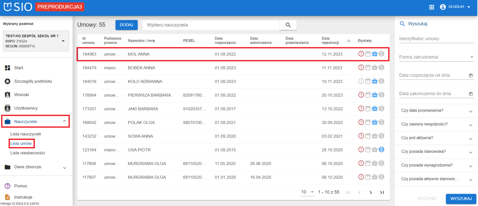Click the calendar icon in POLAK OLGA row
Screen dimensions: 478x206
pyautogui.click(x=368, y=122)
